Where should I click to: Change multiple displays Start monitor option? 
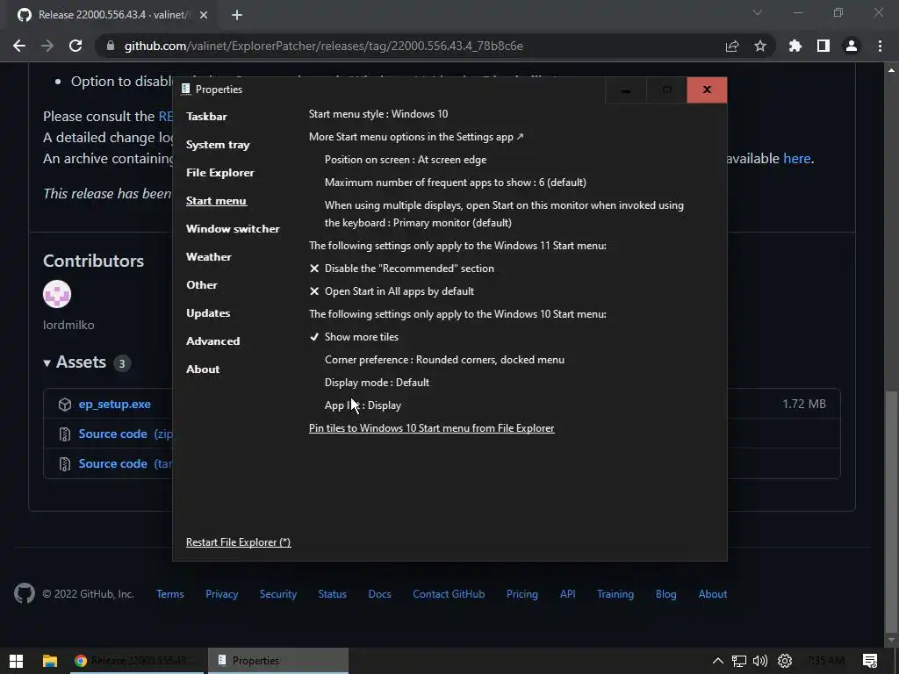pyautogui.click(x=504, y=214)
